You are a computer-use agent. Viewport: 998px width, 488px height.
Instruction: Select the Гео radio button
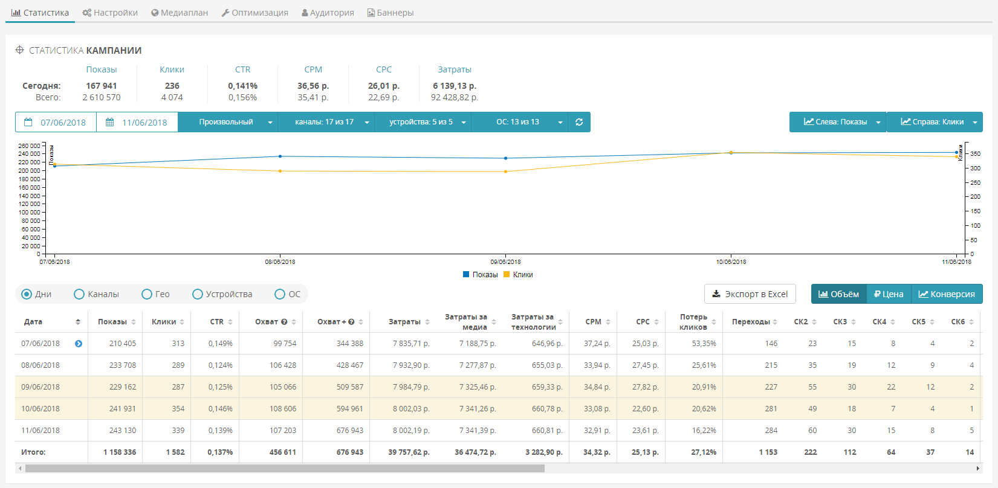(147, 294)
